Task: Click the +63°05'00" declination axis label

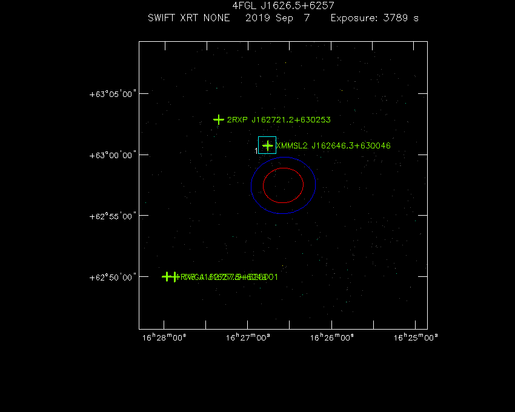Action: click(113, 95)
